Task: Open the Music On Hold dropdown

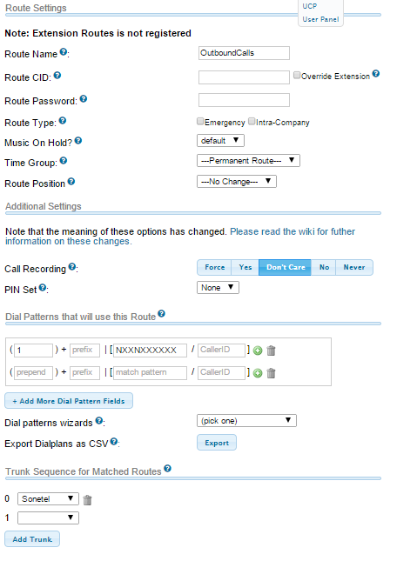Action: pos(220,141)
